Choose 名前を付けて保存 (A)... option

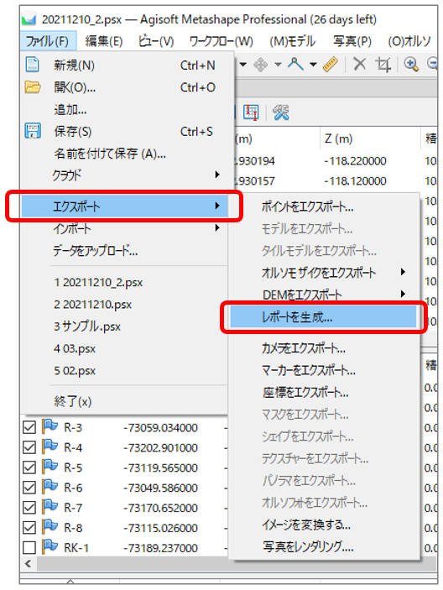point(110,154)
